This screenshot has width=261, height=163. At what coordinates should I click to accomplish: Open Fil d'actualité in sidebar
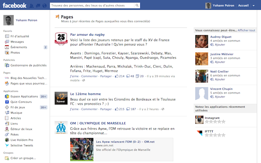[x=20, y=36]
